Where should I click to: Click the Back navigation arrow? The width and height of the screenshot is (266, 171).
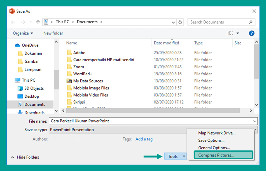coord(13,22)
